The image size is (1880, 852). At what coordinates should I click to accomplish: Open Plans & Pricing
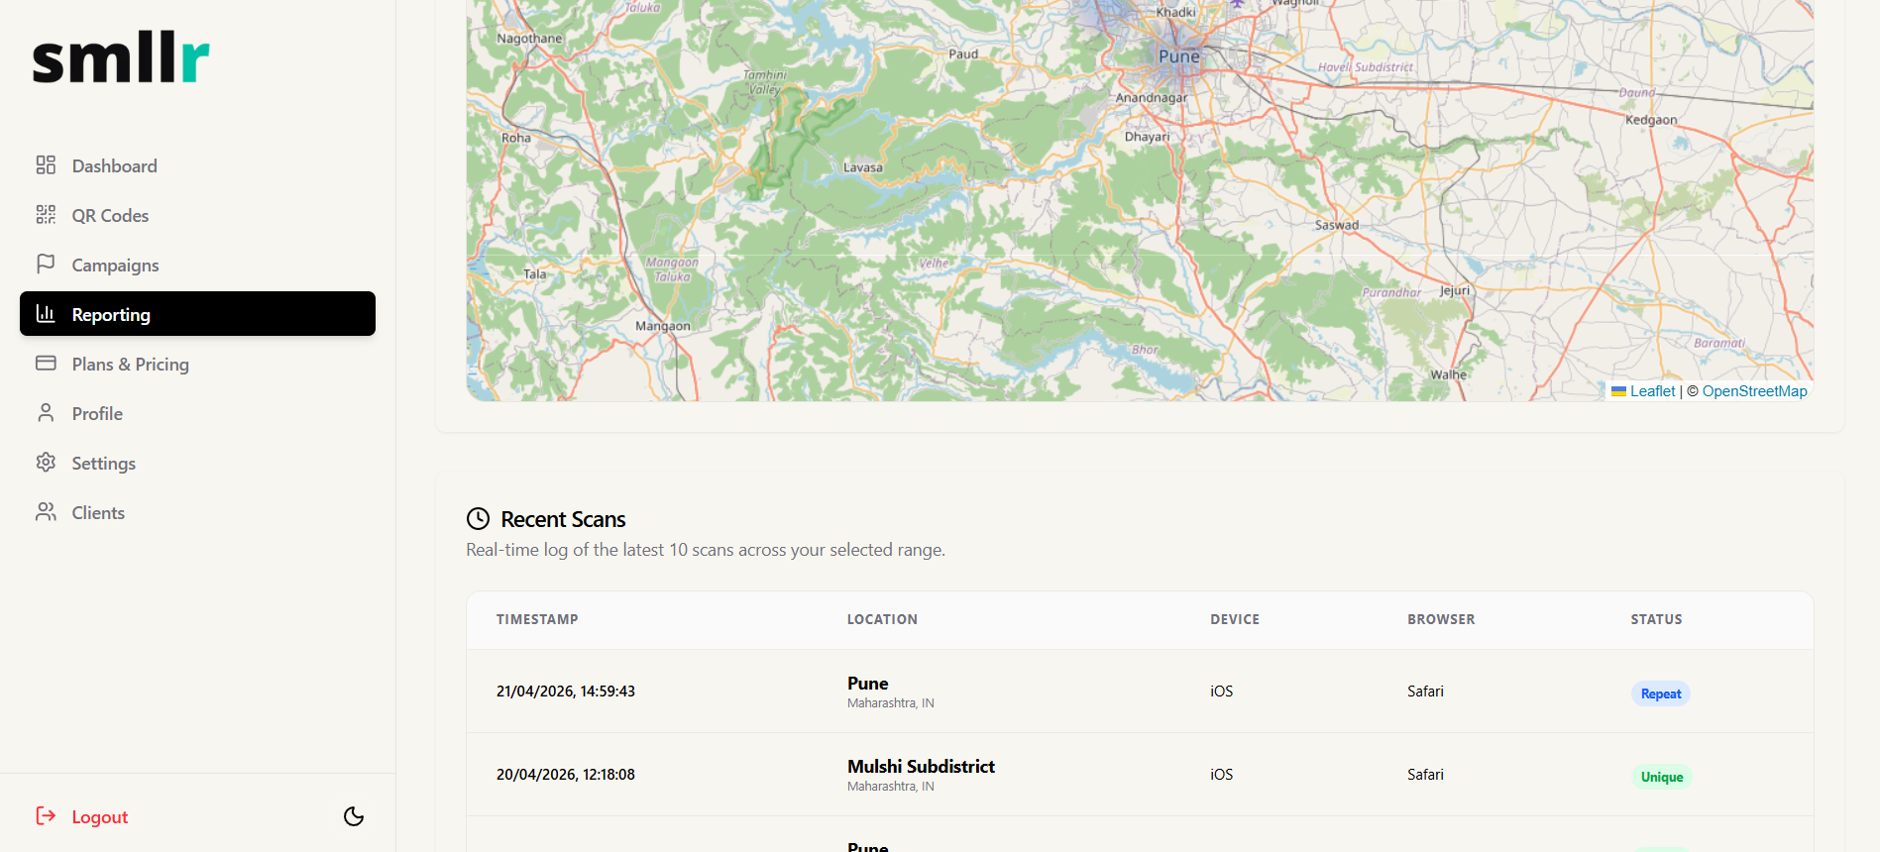197,364
